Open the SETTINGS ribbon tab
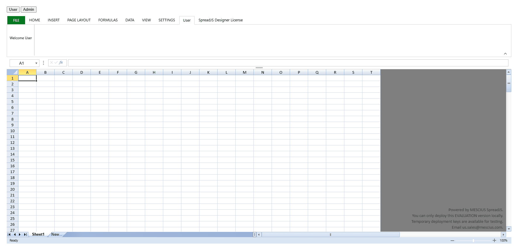Viewport: 521px width, 250px height. 167,20
